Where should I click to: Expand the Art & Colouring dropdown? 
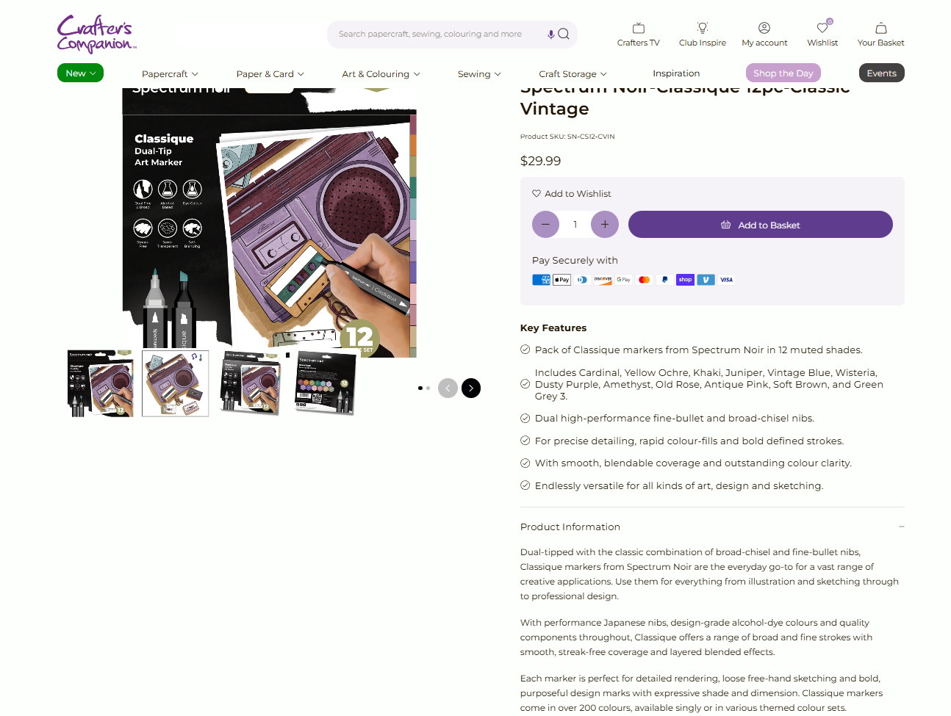point(381,74)
